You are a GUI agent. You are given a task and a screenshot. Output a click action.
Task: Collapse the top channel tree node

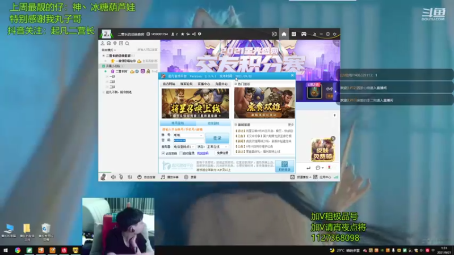(103, 56)
